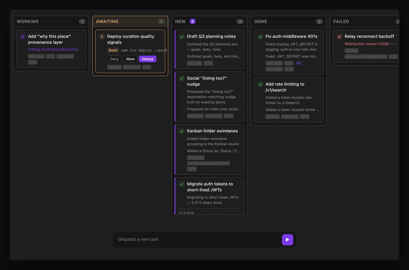Open the Social "Going too?" nudge card title
This screenshot has width=409, height=270.
coord(207,81)
